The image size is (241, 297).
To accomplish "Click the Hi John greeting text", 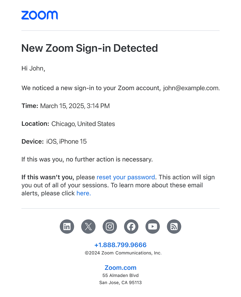I will tap(33, 68).
